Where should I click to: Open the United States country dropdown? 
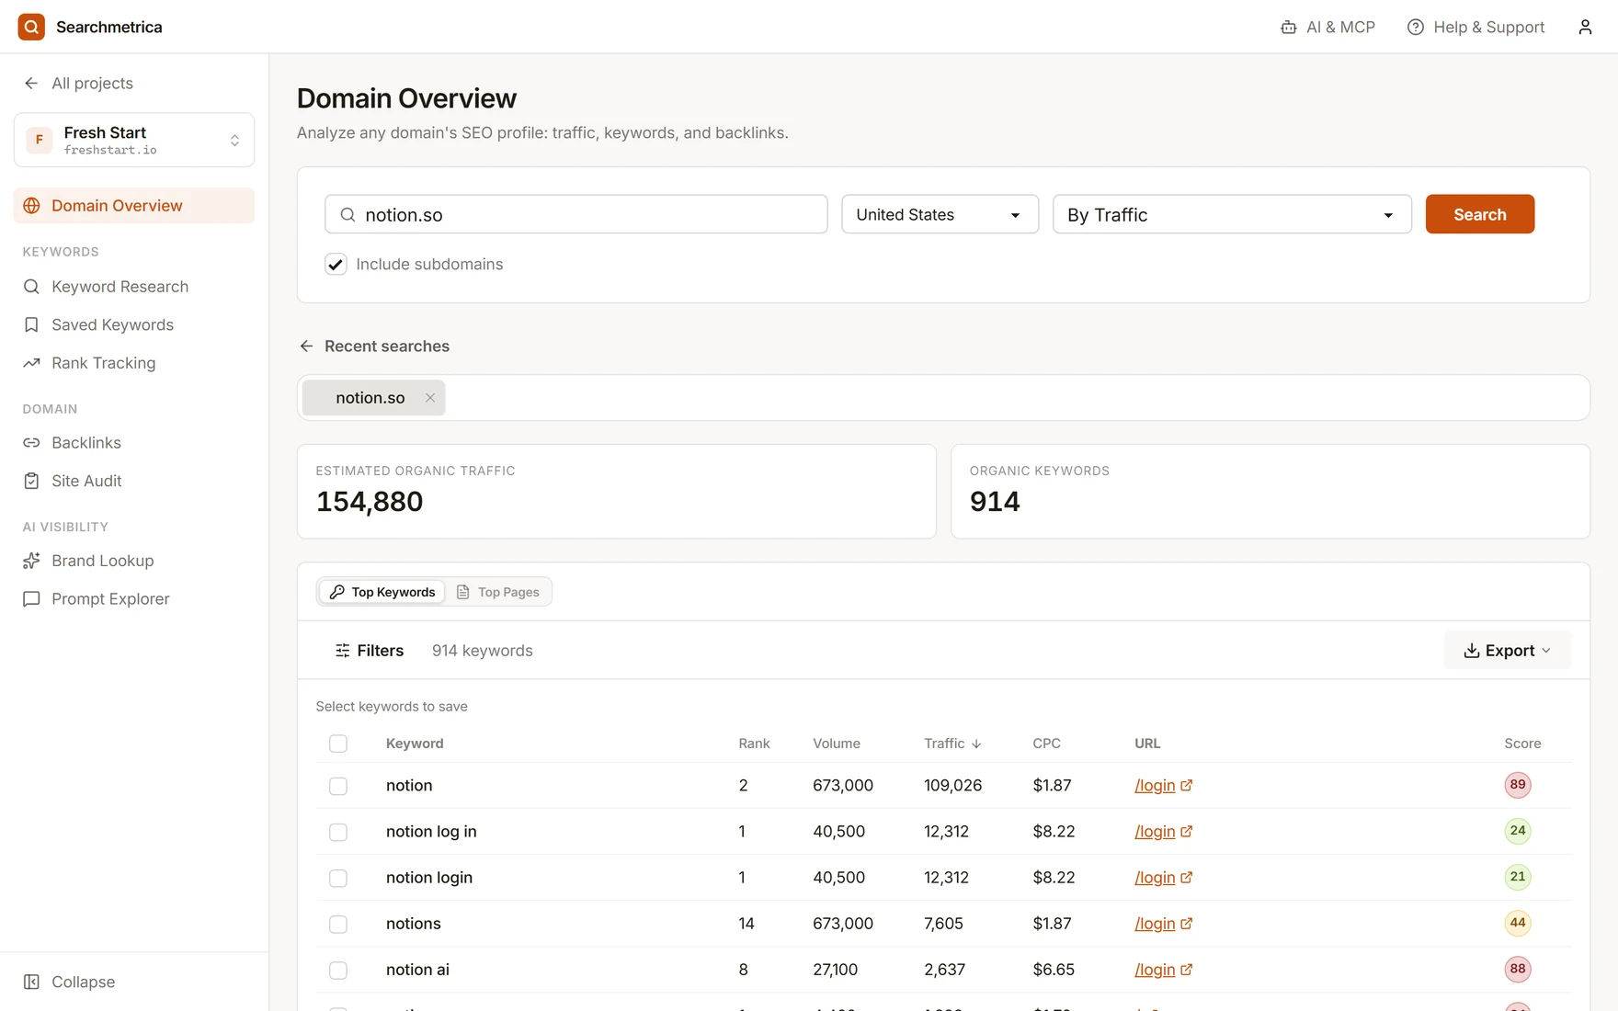point(940,214)
